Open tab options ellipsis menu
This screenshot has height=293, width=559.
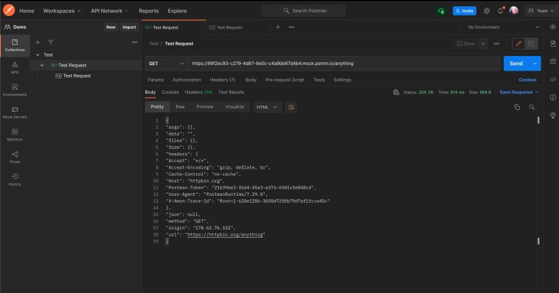(x=291, y=27)
